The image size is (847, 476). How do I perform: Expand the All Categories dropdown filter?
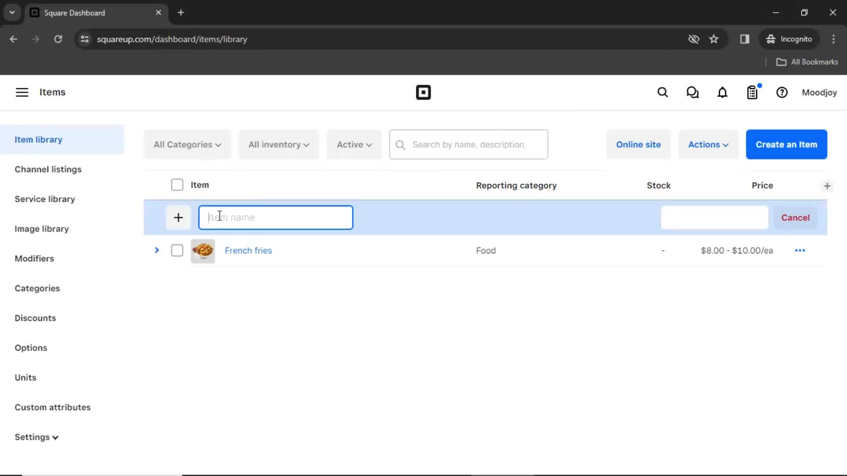click(186, 144)
